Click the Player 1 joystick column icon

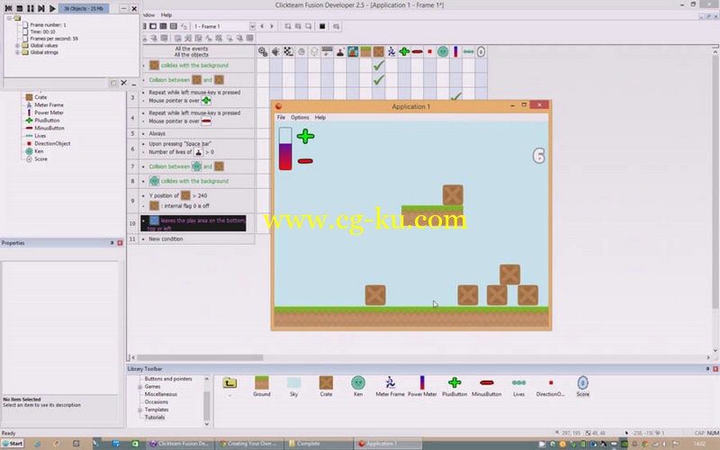[x=340, y=52]
